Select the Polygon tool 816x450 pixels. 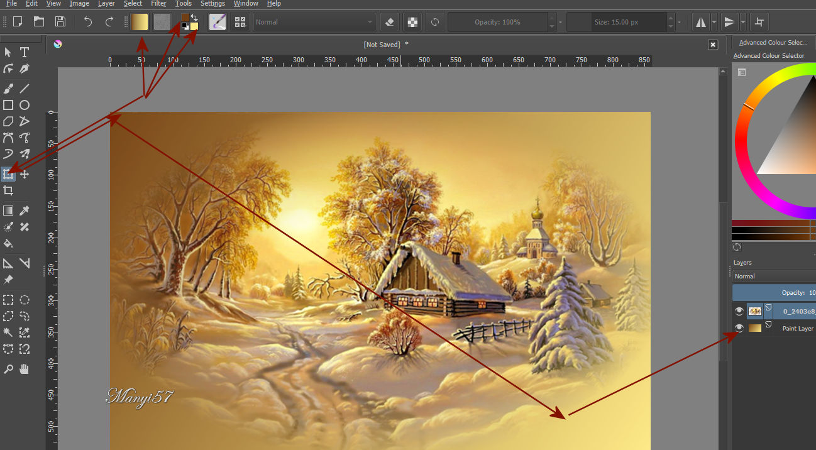coord(8,121)
